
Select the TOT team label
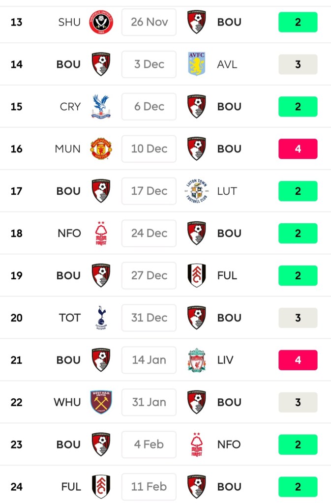point(69,318)
